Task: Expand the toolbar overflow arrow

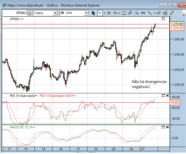Action: click(184, 15)
